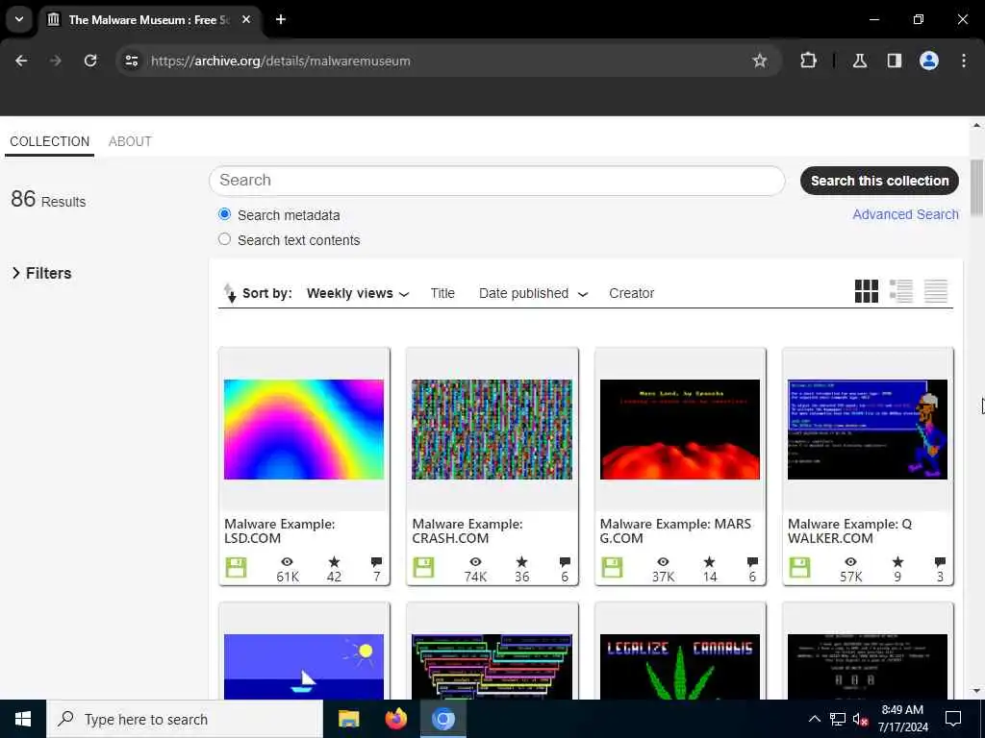Open the Malware Example: LSD.COM title
Viewport: 985px width, 738px height.
pyautogui.click(x=280, y=530)
